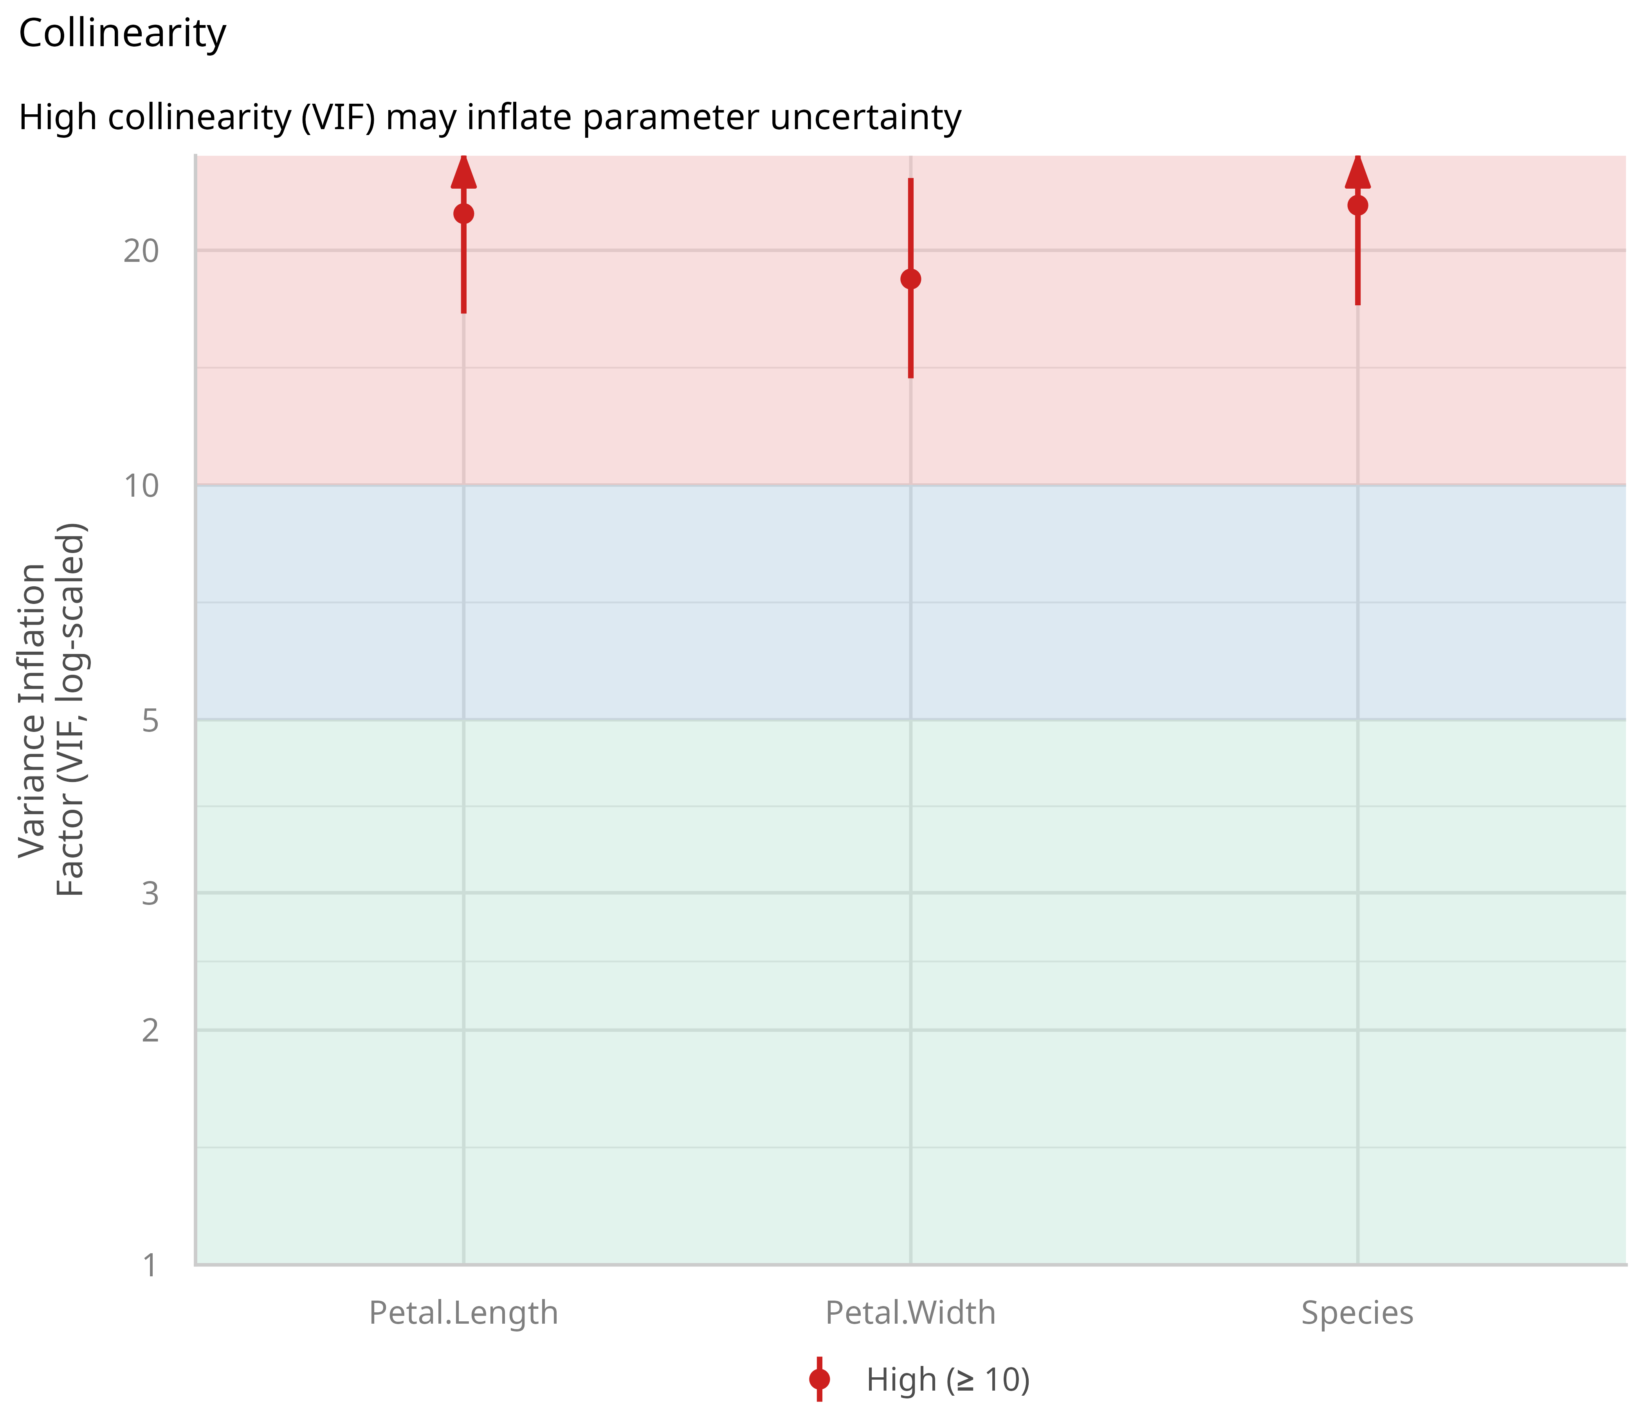This screenshot has height=1409, width=1644.
Task: Click the Variance Inflation Factor y-axis title
Action: pyautogui.click(x=52, y=710)
